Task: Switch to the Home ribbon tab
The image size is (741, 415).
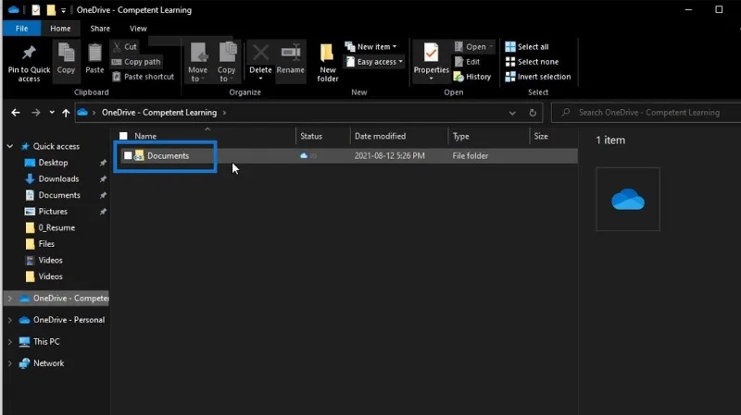Action: (60, 29)
